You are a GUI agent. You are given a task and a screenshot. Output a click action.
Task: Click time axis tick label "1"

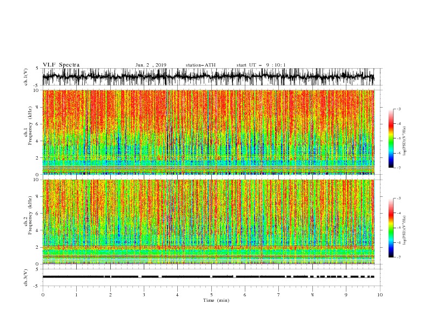(76, 295)
